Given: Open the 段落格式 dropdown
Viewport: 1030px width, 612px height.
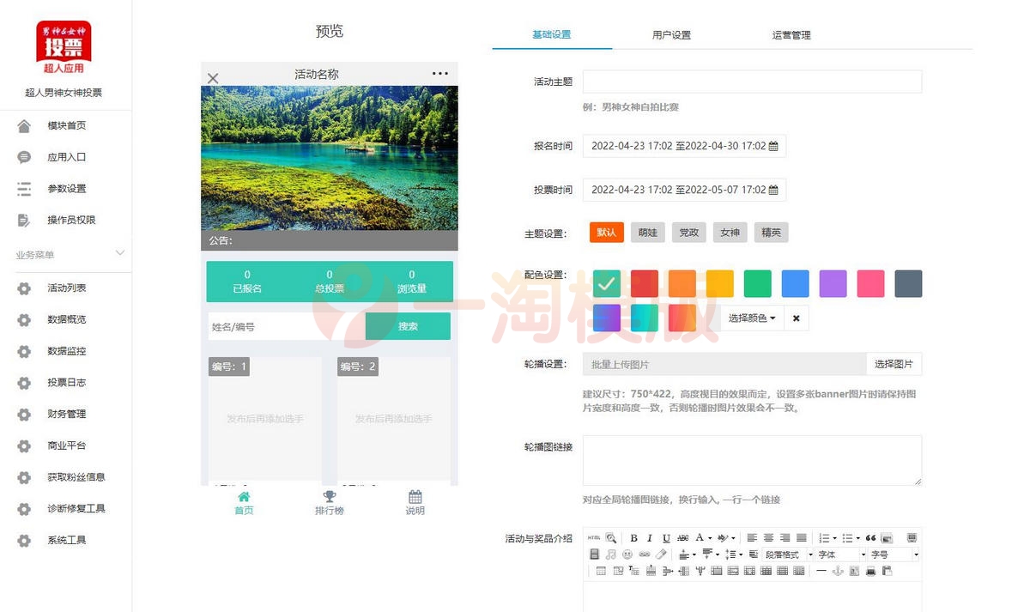Looking at the screenshot, I should click(x=787, y=554).
